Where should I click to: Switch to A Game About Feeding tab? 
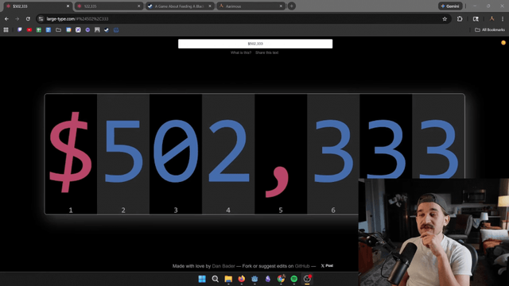coord(179,6)
